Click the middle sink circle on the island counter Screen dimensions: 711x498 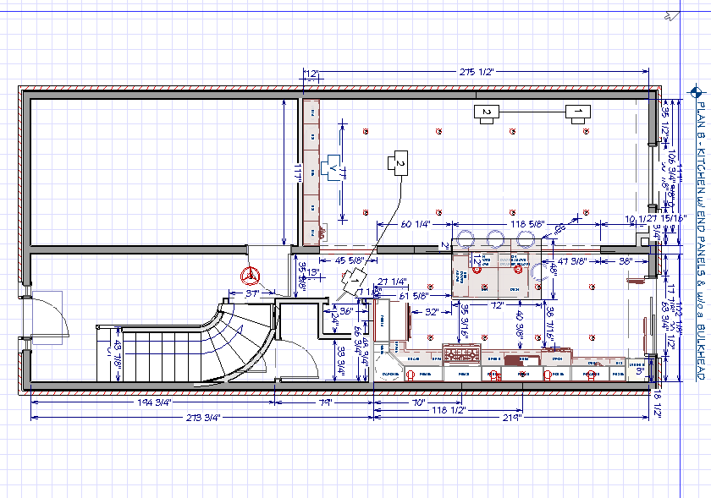tap(494, 240)
